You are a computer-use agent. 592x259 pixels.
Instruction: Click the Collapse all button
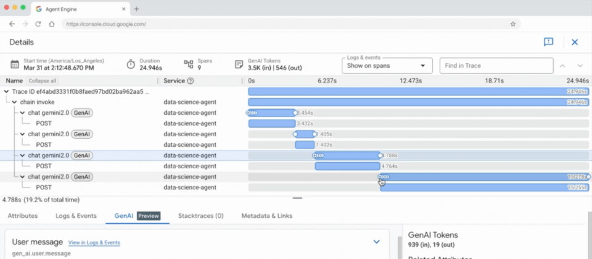coord(43,81)
